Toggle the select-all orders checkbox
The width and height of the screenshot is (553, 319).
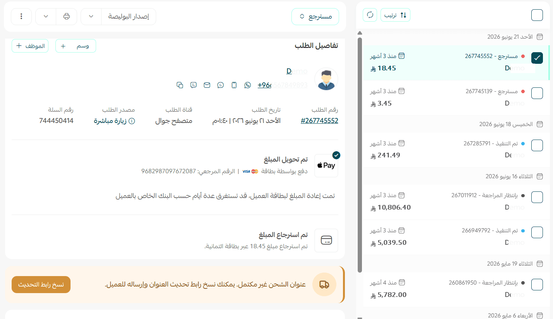(537, 15)
